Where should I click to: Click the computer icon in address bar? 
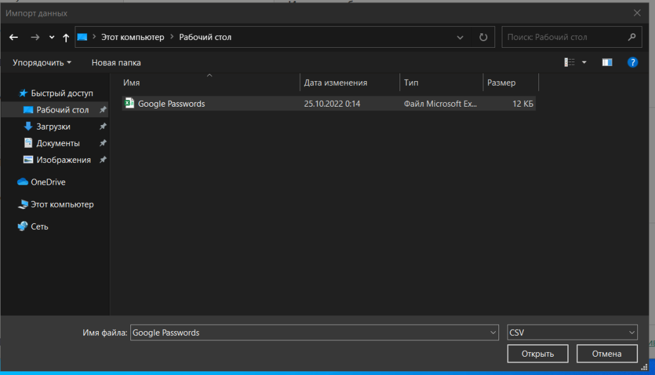click(x=83, y=37)
